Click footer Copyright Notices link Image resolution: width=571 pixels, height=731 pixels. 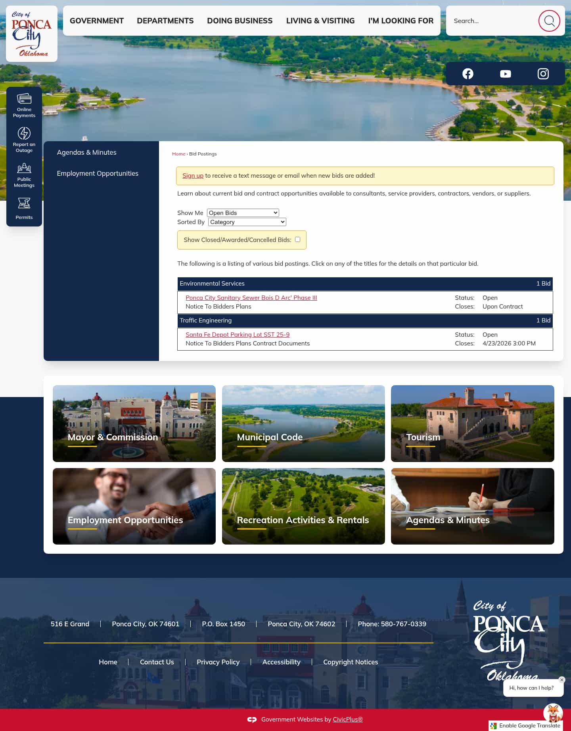(351, 662)
